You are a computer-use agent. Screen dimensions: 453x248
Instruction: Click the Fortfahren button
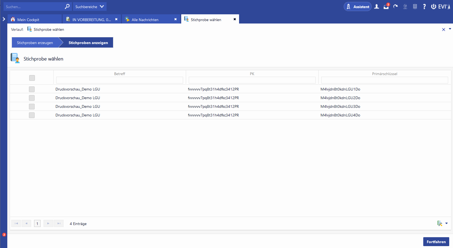pos(436,242)
